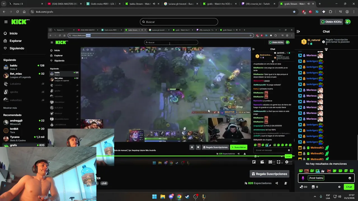Open the Windows Start menu
Screen dimensions: 358x201
tap(154, 197)
